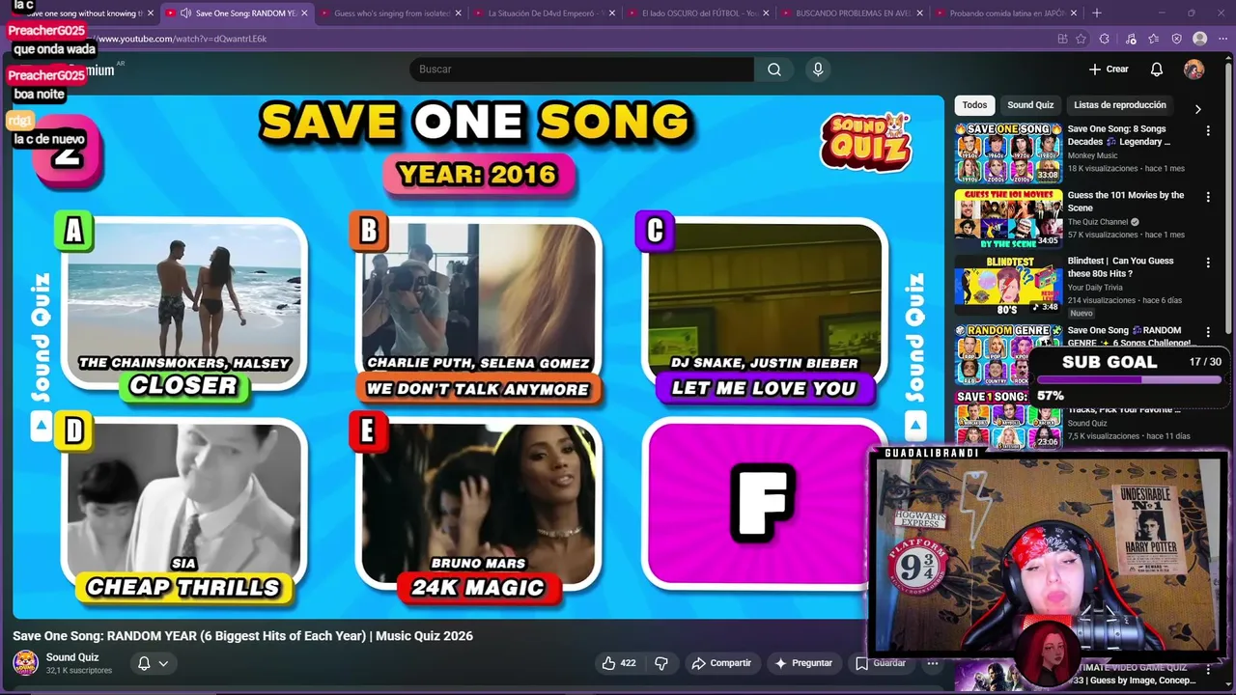The width and height of the screenshot is (1236, 695).
Task: Expand subscription notification options dropdown
Action: pyautogui.click(x=163, y=663)
